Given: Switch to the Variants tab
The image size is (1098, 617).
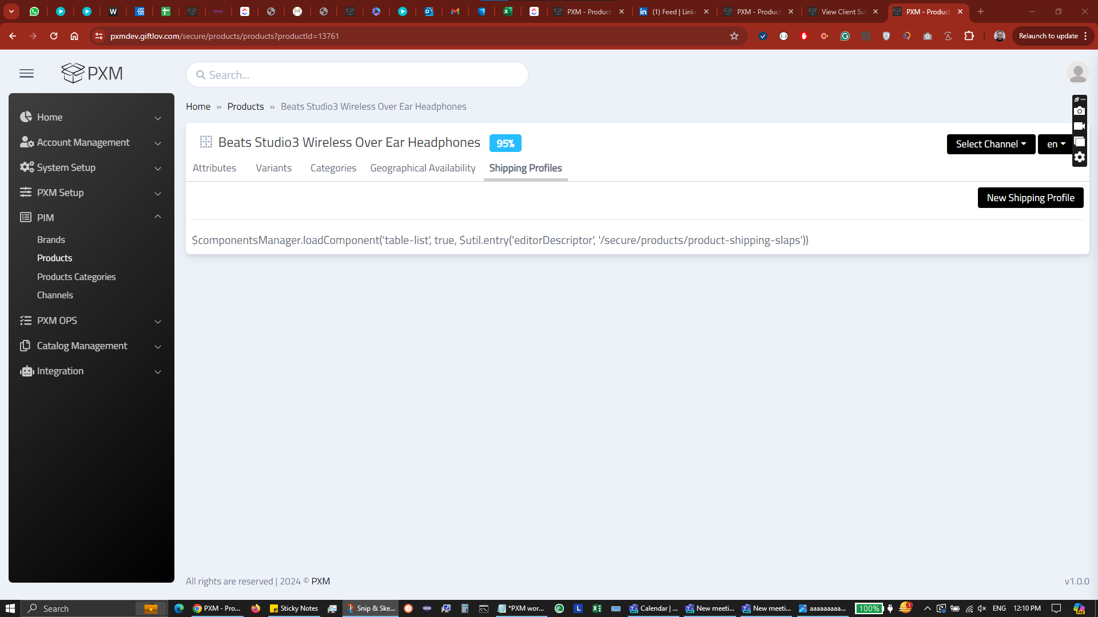Looking at the screenshot, I should click(x=273, y=168).
